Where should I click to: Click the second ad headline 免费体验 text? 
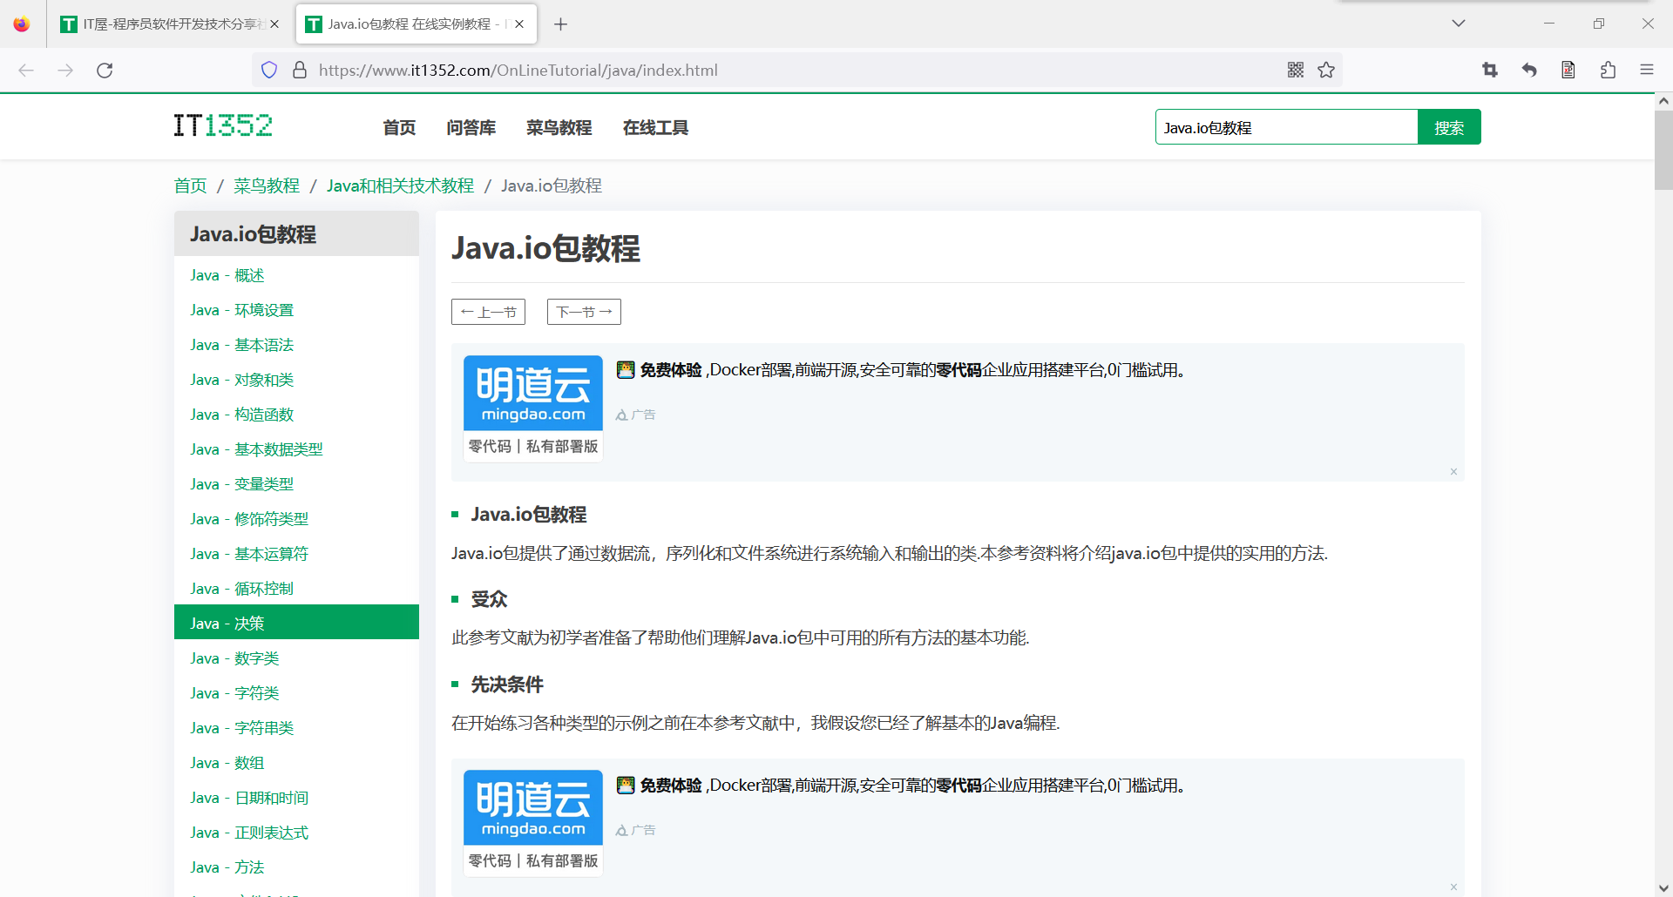click(671, 786)
